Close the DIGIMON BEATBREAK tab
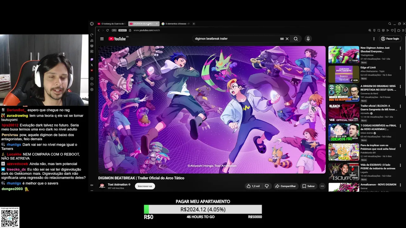Viewport: 406px width, 228px height. [157, 24]
